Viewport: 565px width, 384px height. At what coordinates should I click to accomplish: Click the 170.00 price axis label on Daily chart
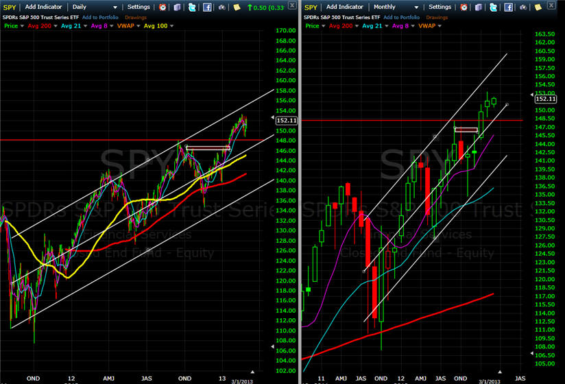[286, 31]
